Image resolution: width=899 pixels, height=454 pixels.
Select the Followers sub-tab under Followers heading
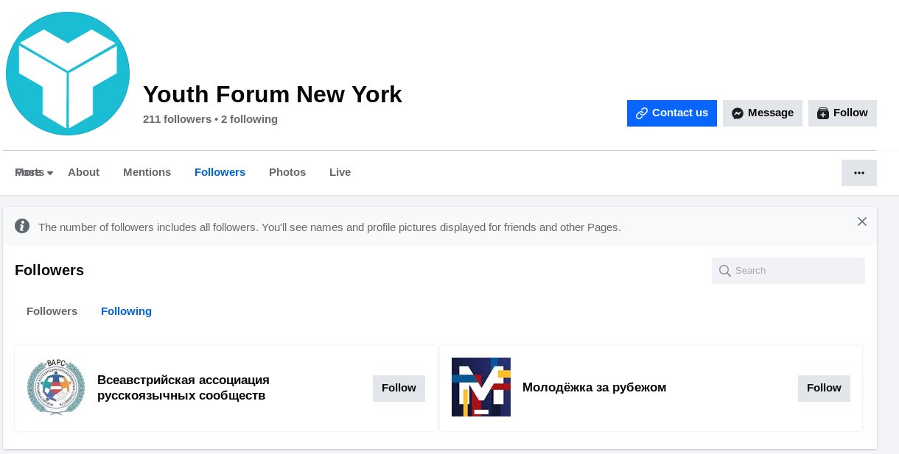point(52,311)
